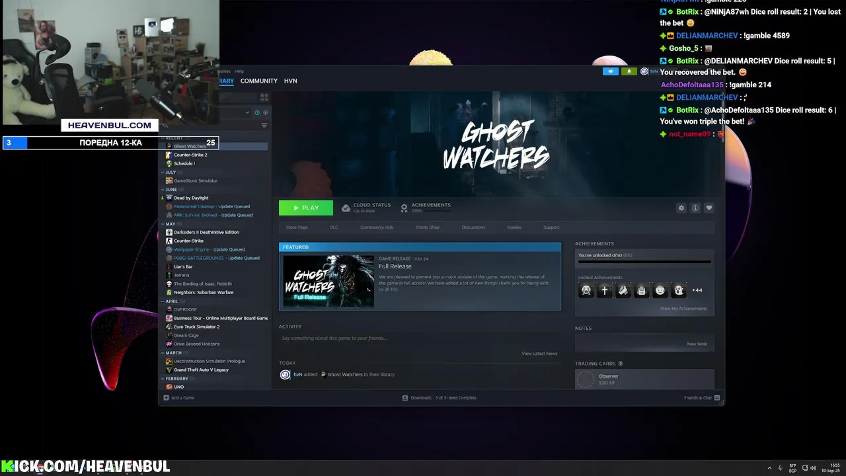Click the Cloud Status cloud icon
The height and width of the screenshot is (476, 846).
pos(346,208)
